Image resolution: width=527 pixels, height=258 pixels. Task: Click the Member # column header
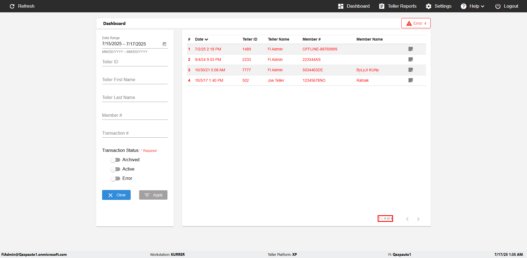tap(312, 39)
